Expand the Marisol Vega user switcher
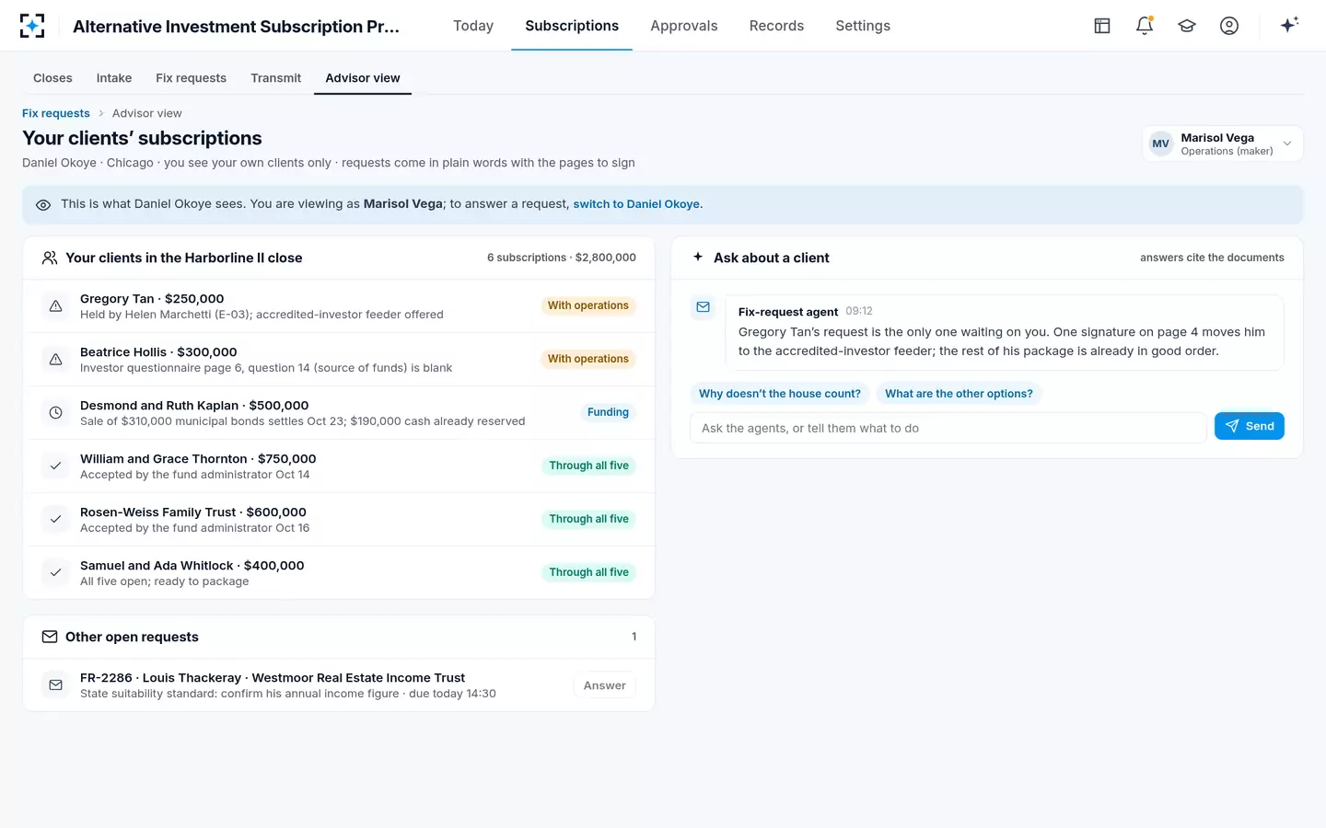 tap(1223, 144)
